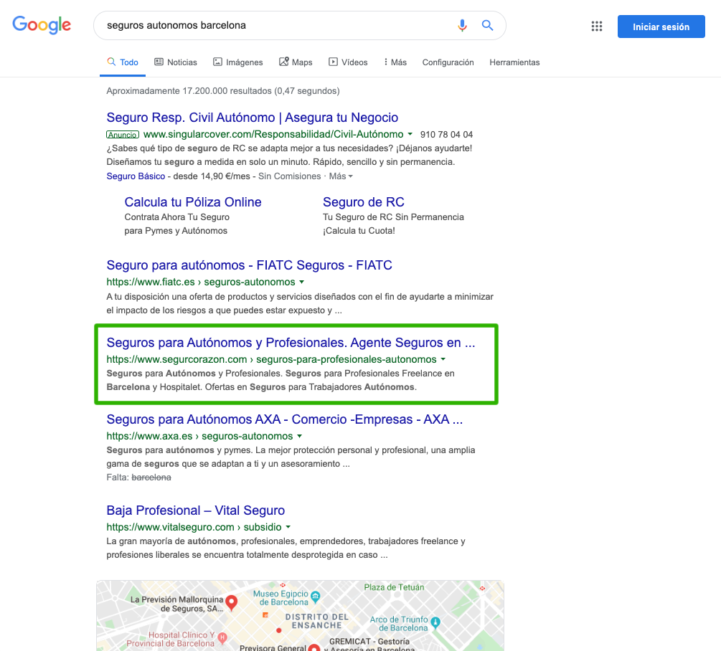Click the Hospital Clínico map marker
Screen dimensions: 721x651
(x=222, y=637)
